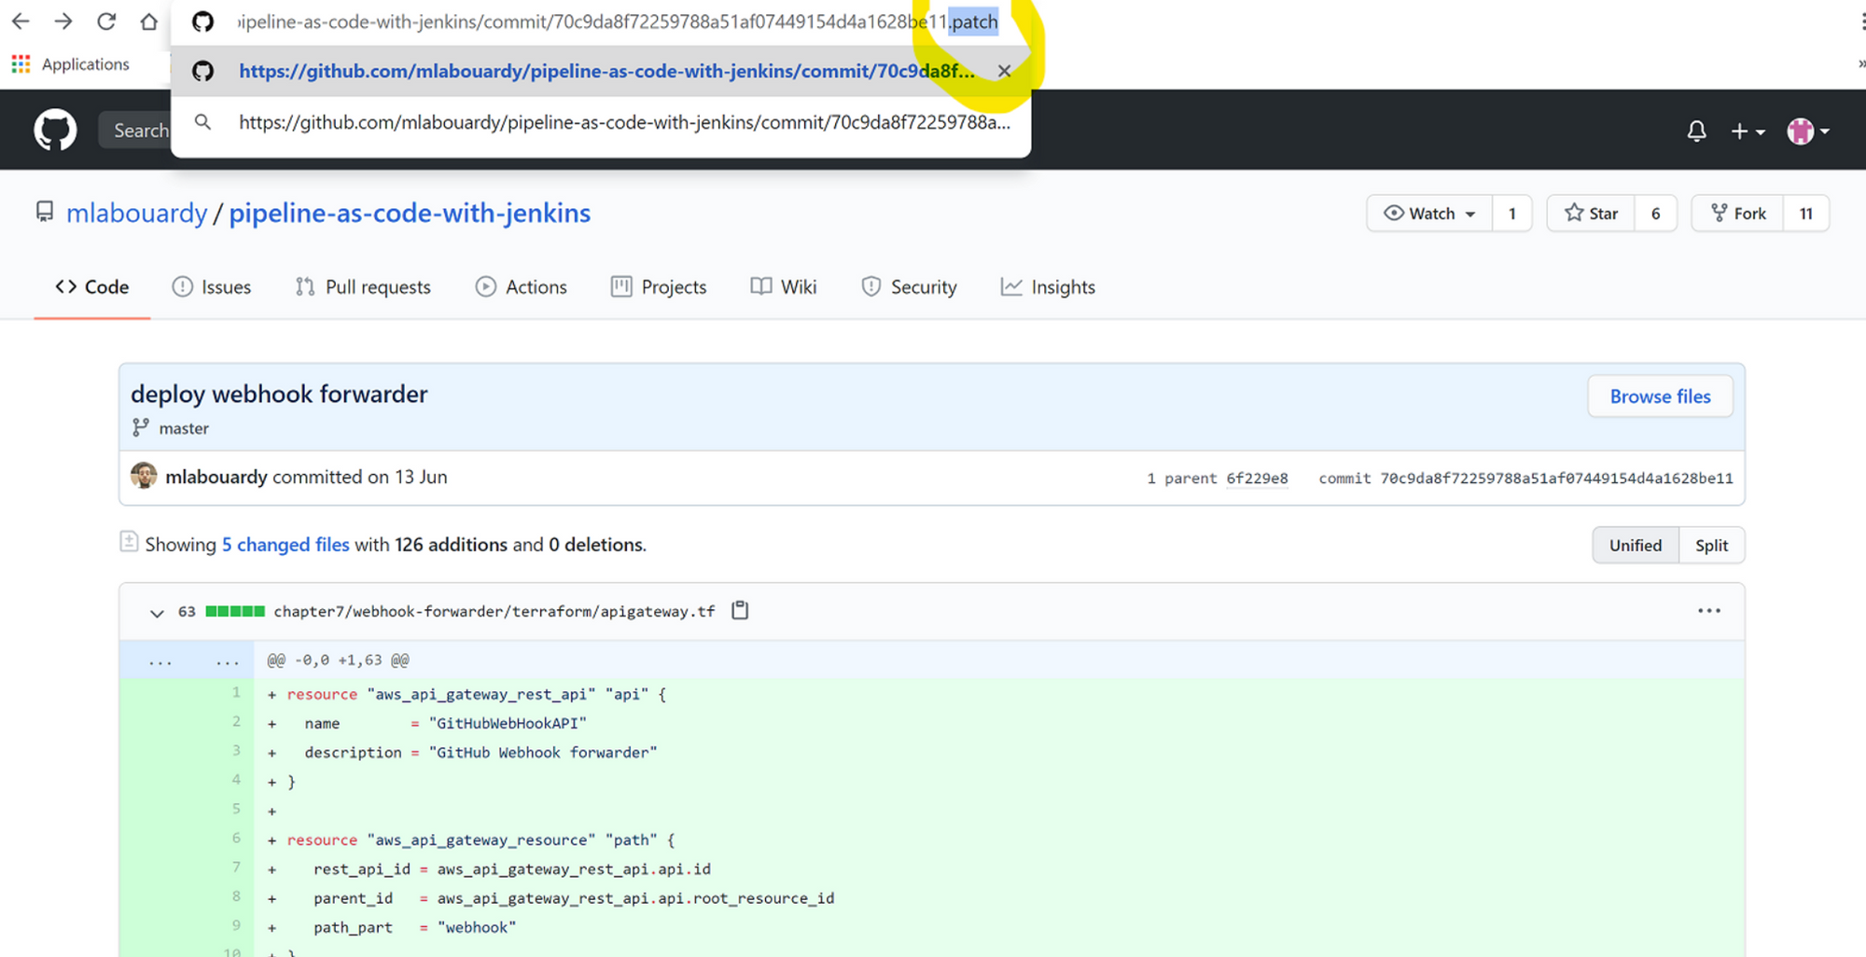Go back with the browser back arrow
Screen dimensions: 1866x957
point(21,21)
